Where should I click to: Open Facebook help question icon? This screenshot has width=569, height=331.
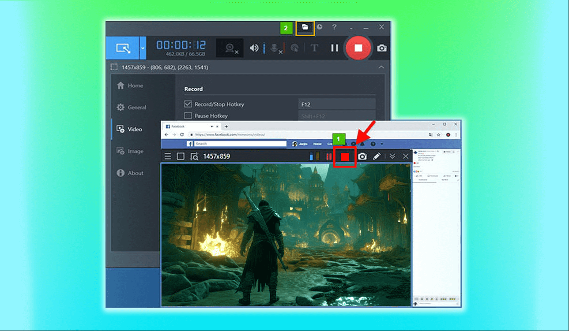pyautogui.click(x=373, y=144)
